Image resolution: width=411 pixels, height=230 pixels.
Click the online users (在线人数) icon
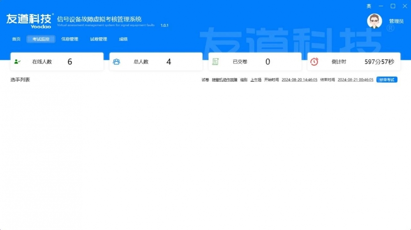point(17,62)
